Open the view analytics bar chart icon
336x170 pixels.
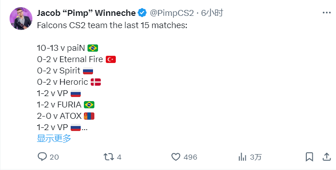coord(243,157)
